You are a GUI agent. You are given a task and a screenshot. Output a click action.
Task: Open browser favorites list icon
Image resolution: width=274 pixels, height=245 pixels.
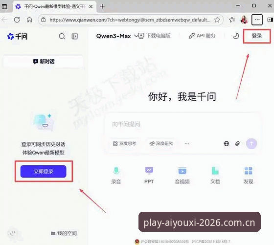(232, 20)
